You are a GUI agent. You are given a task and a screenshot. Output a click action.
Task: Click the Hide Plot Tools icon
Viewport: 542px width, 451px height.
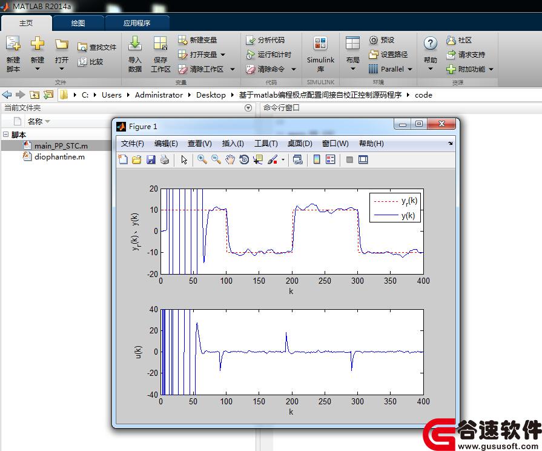coord(349,159)
